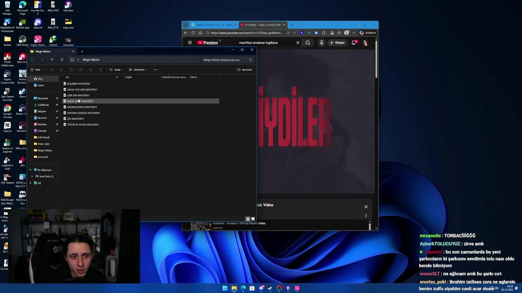Switch to large icons view in Explorer status bar
522x293 pixels.
click(x=253, y=219)
